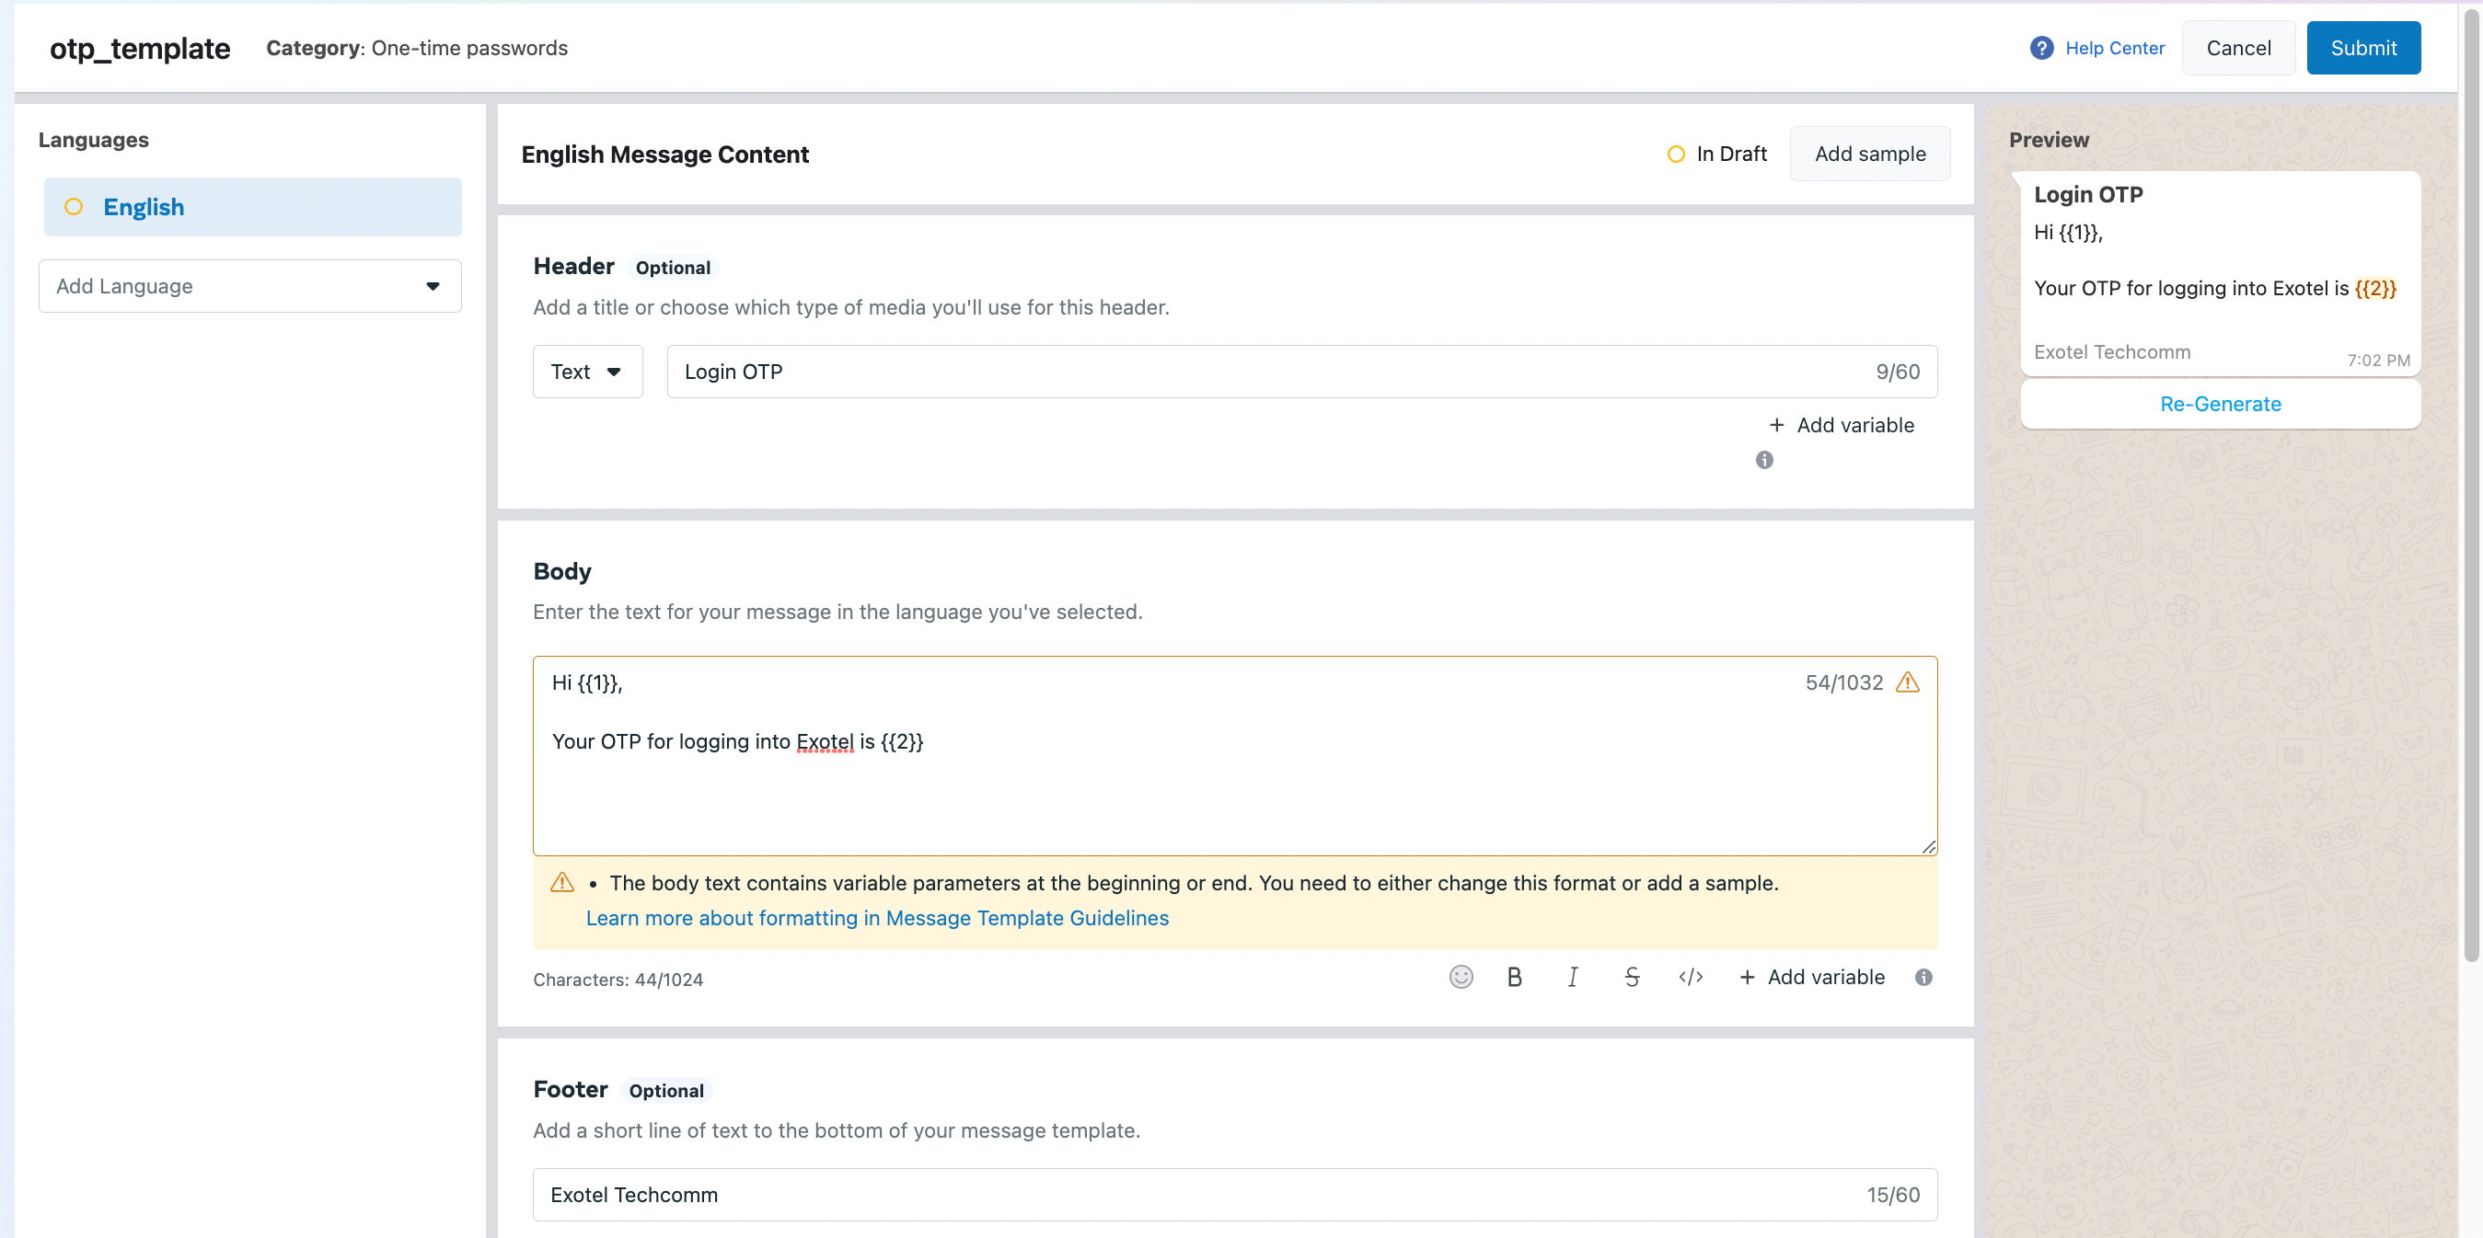Screen dimensions: 2483x1238
Task: Focus the header text field Login OTP
Action: [1301, 372]
